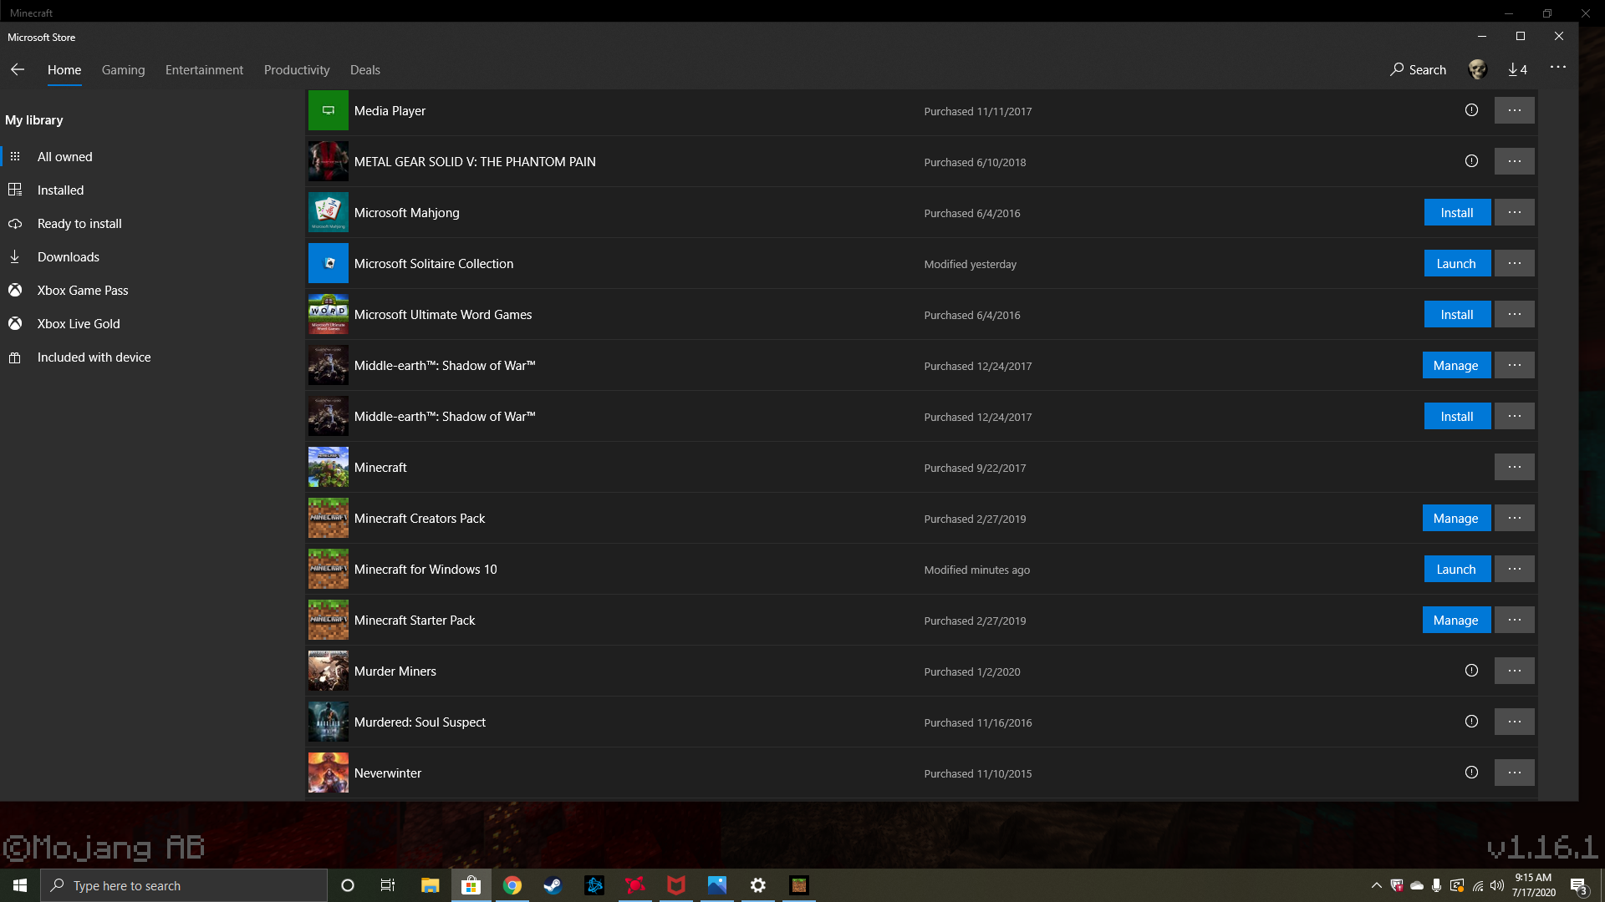This screenshot has width=1605, height=902.
Task: Open the Settings gear on the taskbar
Action: click(758, 885)
